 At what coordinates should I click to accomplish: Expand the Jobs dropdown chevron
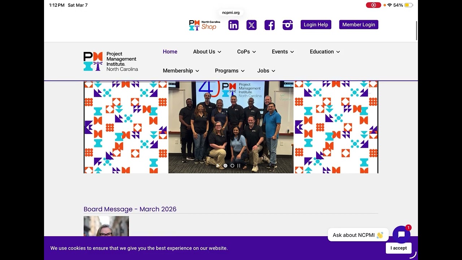pyautogui.click(x=274, y=71)
